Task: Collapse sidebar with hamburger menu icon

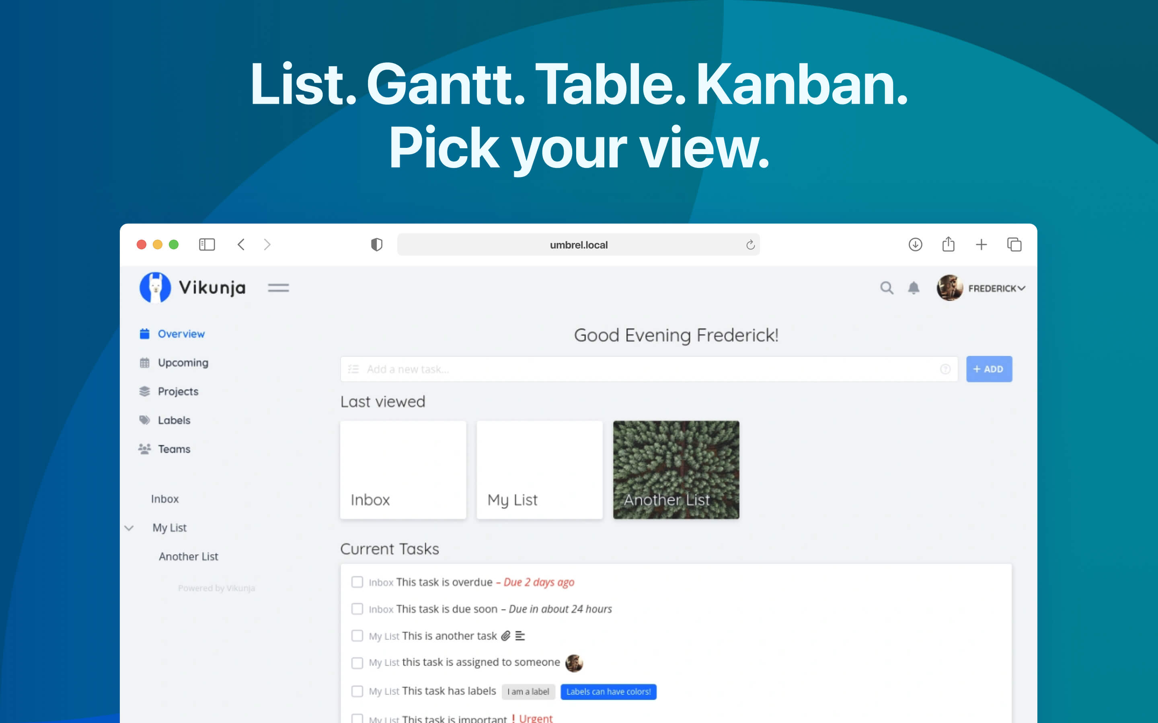Action: 279,287
